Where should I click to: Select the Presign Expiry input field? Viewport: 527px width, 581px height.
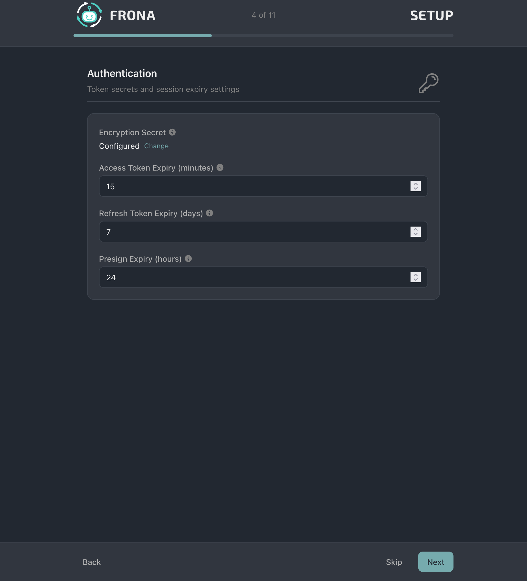tap(259, 277)
